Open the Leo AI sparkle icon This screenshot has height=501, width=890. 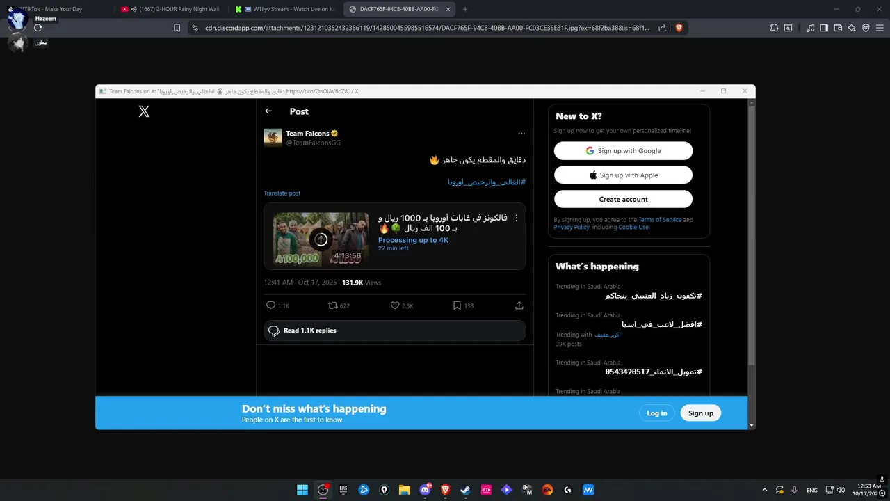pyautogui.click(x=852, y=28)
